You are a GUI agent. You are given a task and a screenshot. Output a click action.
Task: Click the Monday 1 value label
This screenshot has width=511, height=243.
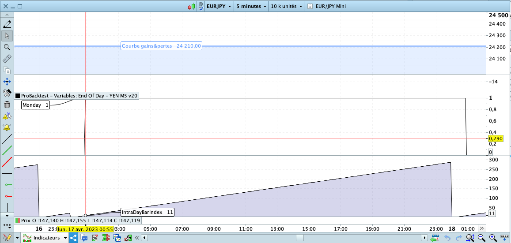pos(35,105)
